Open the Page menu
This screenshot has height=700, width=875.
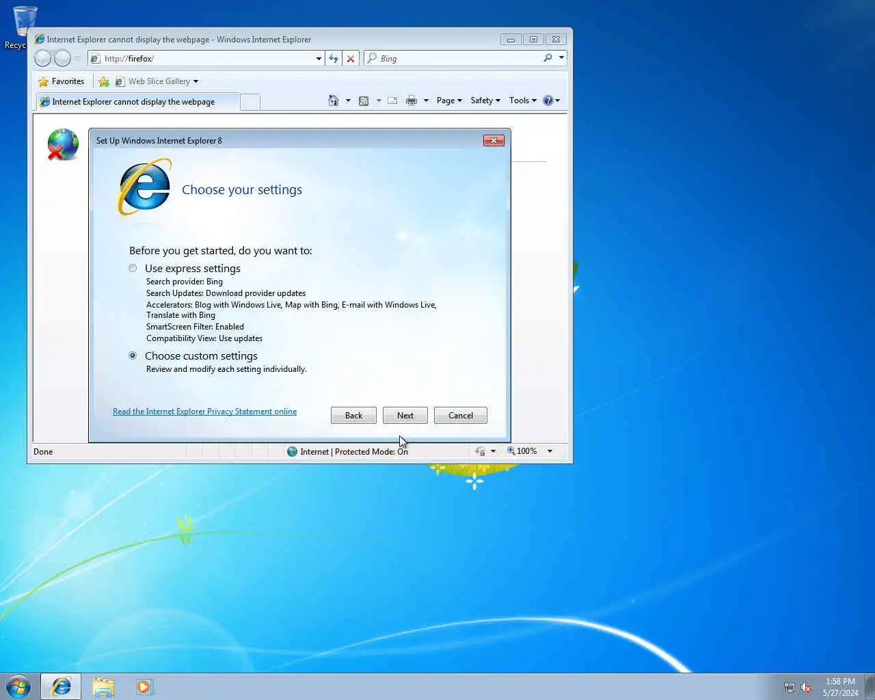[449, 100]
